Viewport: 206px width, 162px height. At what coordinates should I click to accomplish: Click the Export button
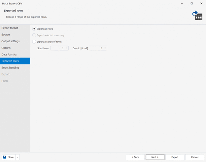tap(175, 157)
